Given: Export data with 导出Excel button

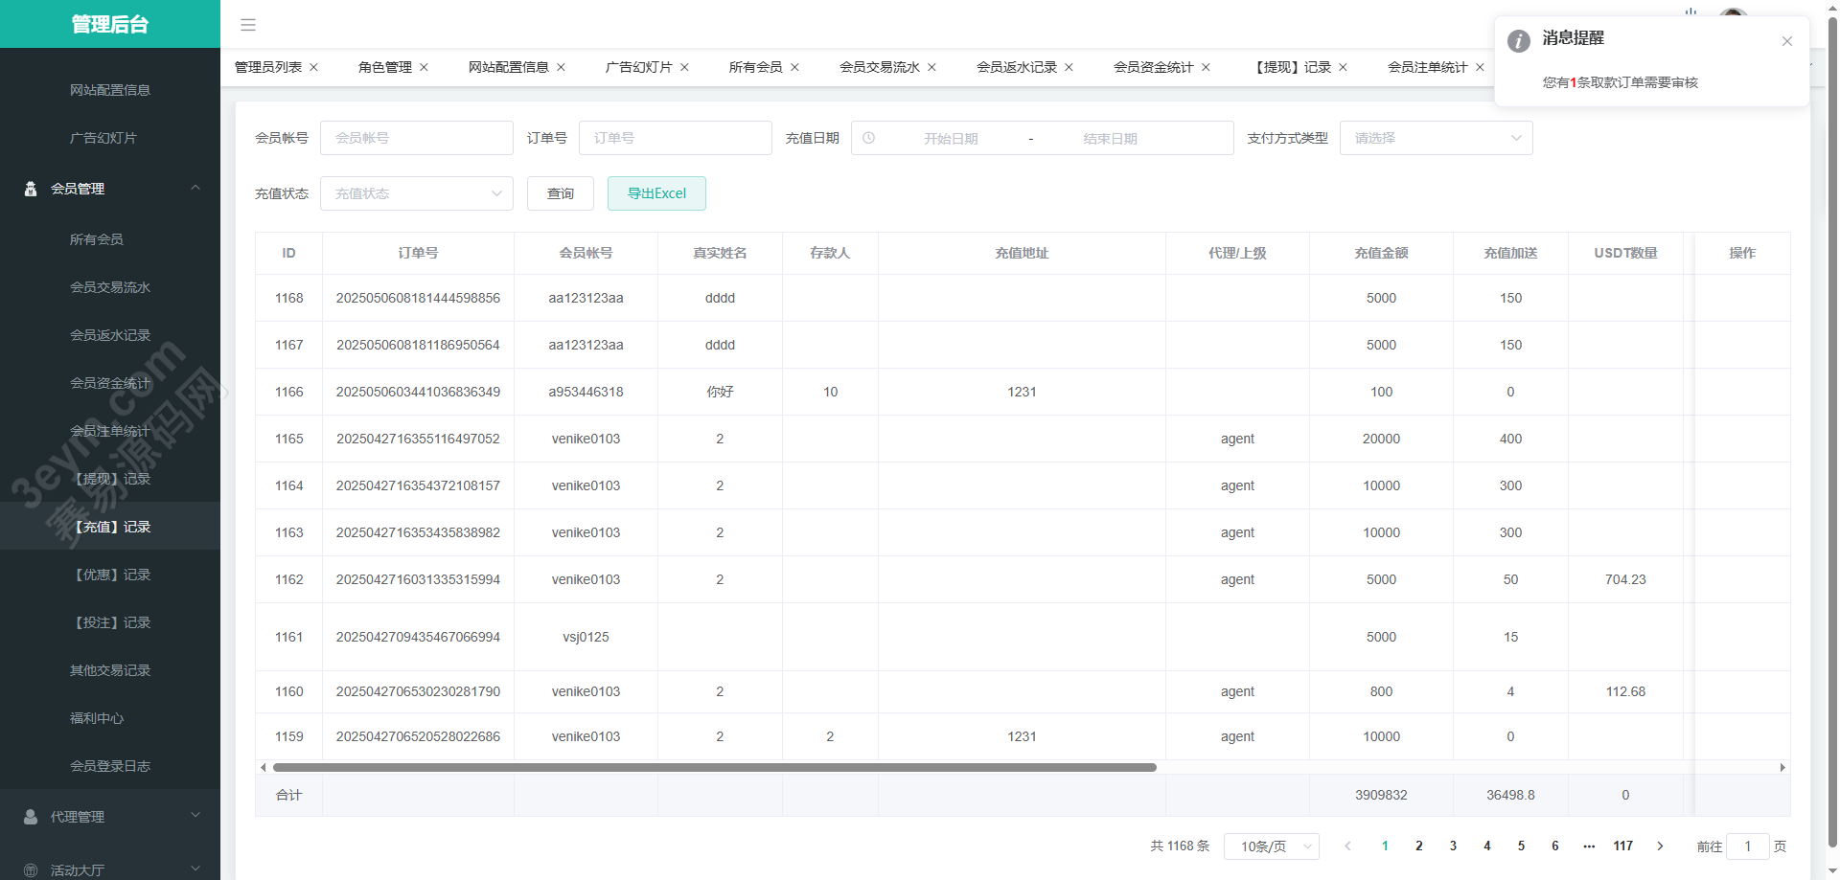Looking at the screenshot, I should coord(656,193).
